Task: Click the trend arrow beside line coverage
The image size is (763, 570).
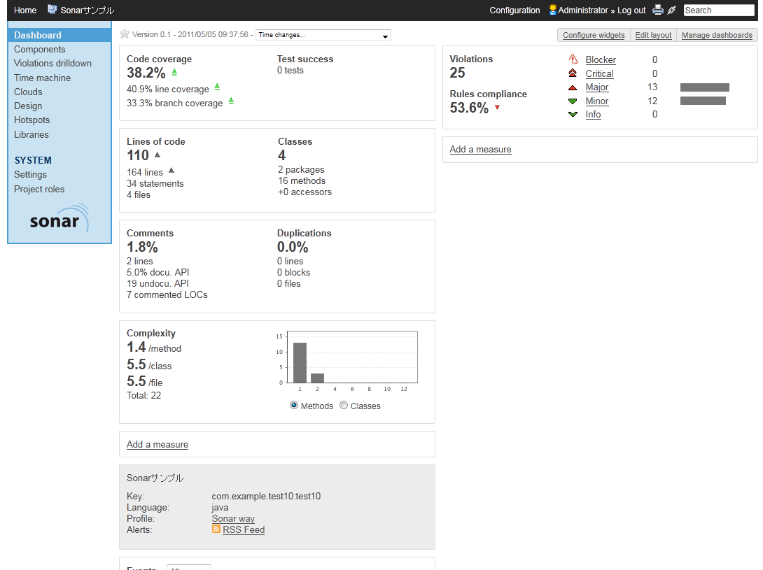Action: point(218,87)
